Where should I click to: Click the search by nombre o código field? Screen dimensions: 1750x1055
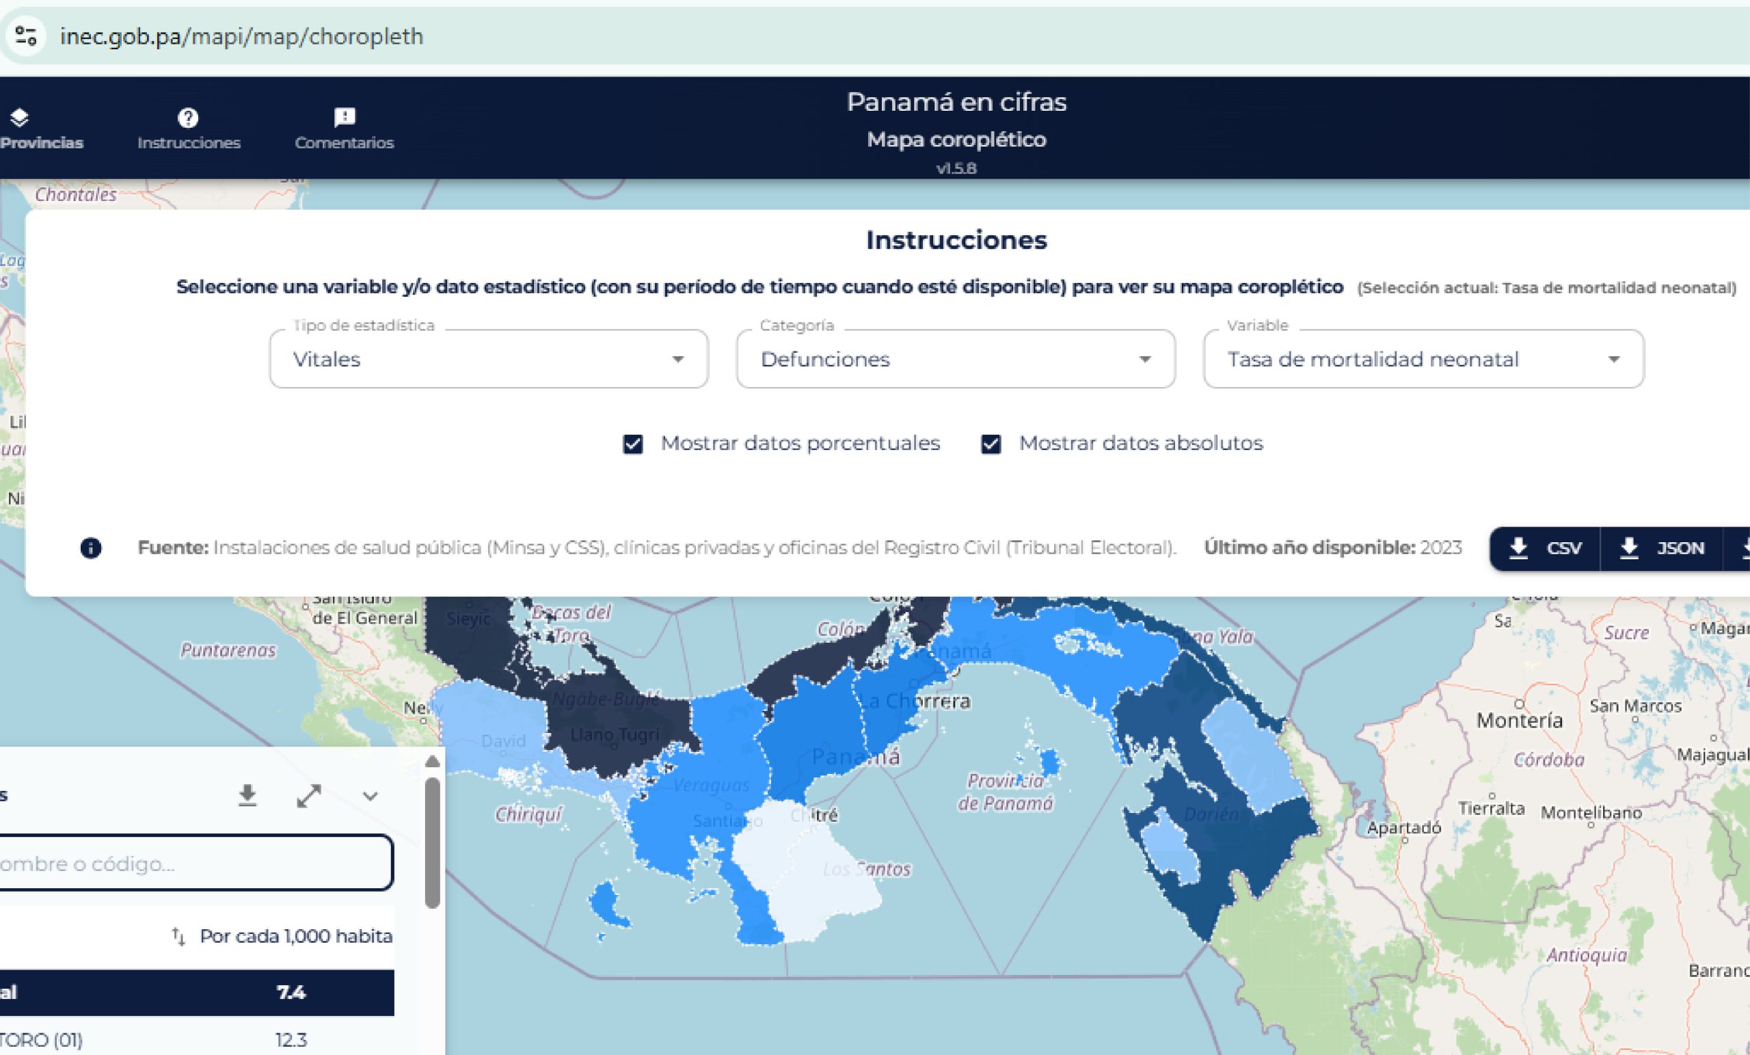(x=192, y=863)
